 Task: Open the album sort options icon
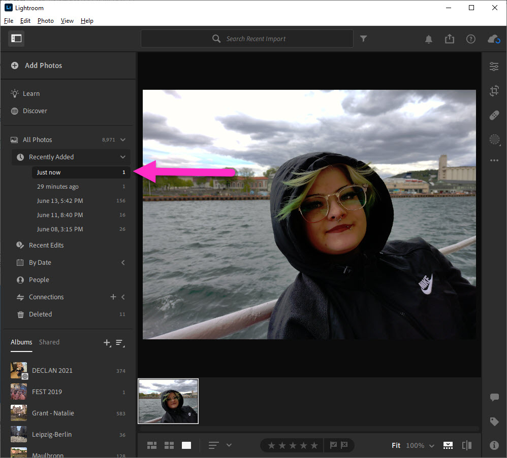click(x=120, y=343)
